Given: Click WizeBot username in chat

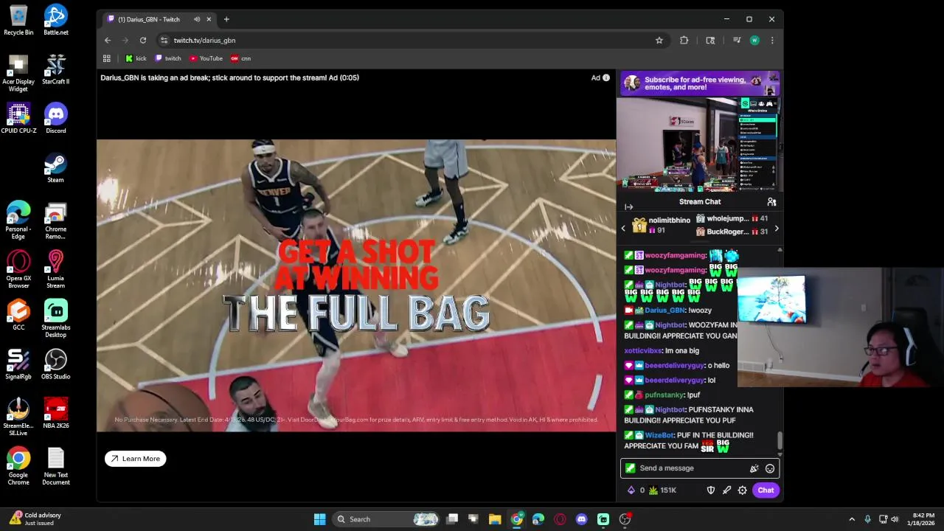Looking at the screenshot, I should point(659,436).
